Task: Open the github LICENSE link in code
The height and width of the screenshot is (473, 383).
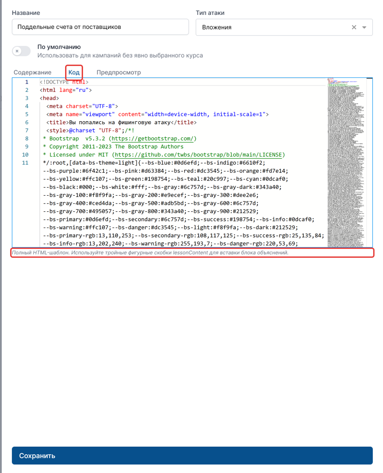Action: tap(198, 155)
